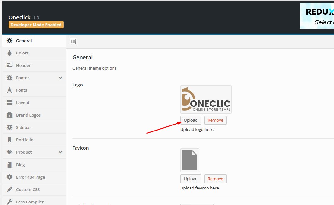This screenshot has width=334, height=205.
Task: Open Sidebar settings via gear icon
Action: pos(10,127)
